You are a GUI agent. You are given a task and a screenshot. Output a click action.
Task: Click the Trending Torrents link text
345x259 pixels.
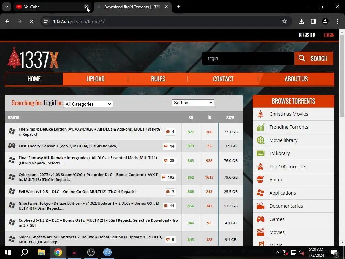point(288,127)
